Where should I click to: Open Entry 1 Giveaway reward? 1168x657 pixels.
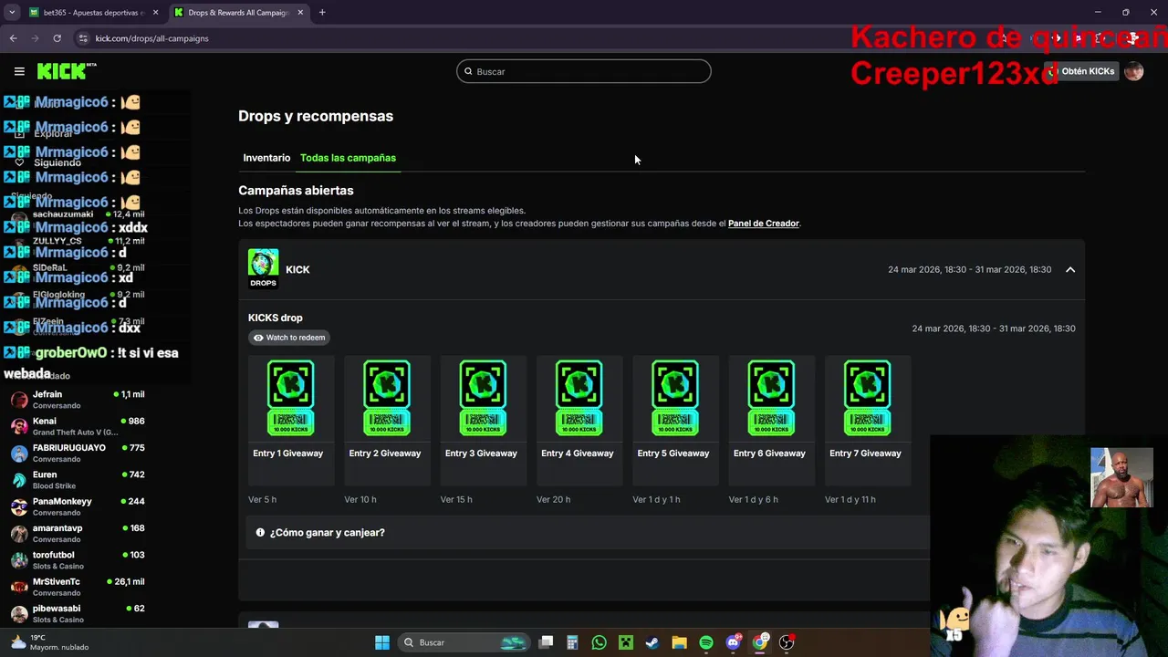point(291,419)
